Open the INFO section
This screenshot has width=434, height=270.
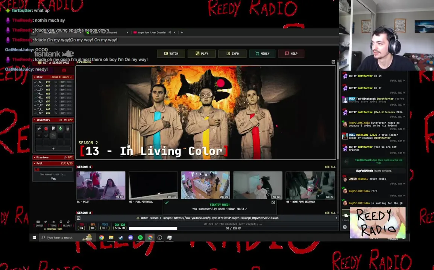coord(232,54)
